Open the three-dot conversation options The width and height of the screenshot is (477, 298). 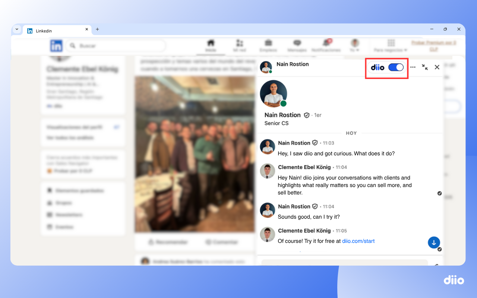click(x=413, y=67)
